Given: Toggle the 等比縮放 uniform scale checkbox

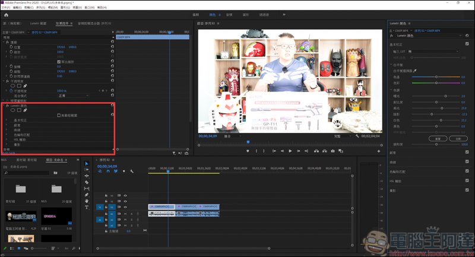Looking at the screenshot, I should (58, 61).
